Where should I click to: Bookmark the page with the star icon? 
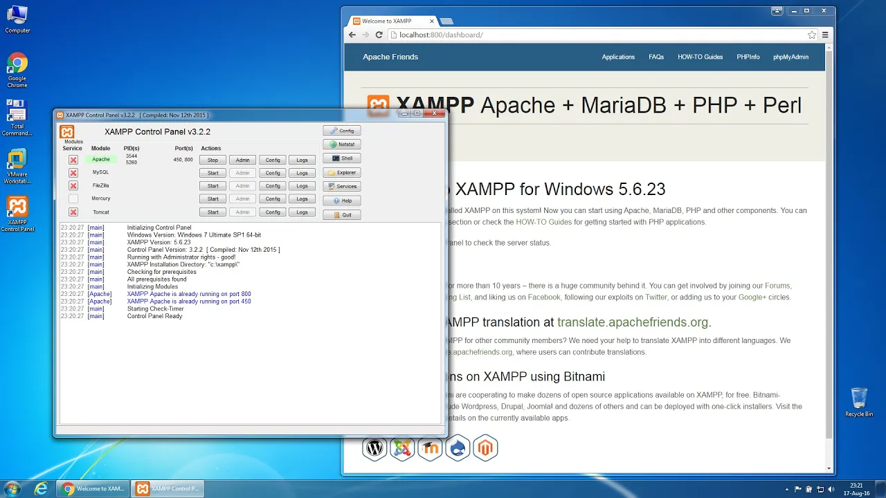pyautogui.click(x=812, y=35)
